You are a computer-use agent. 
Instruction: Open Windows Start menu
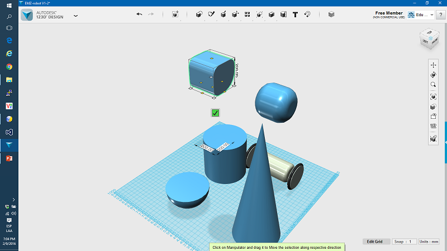[x=9, y=6]
